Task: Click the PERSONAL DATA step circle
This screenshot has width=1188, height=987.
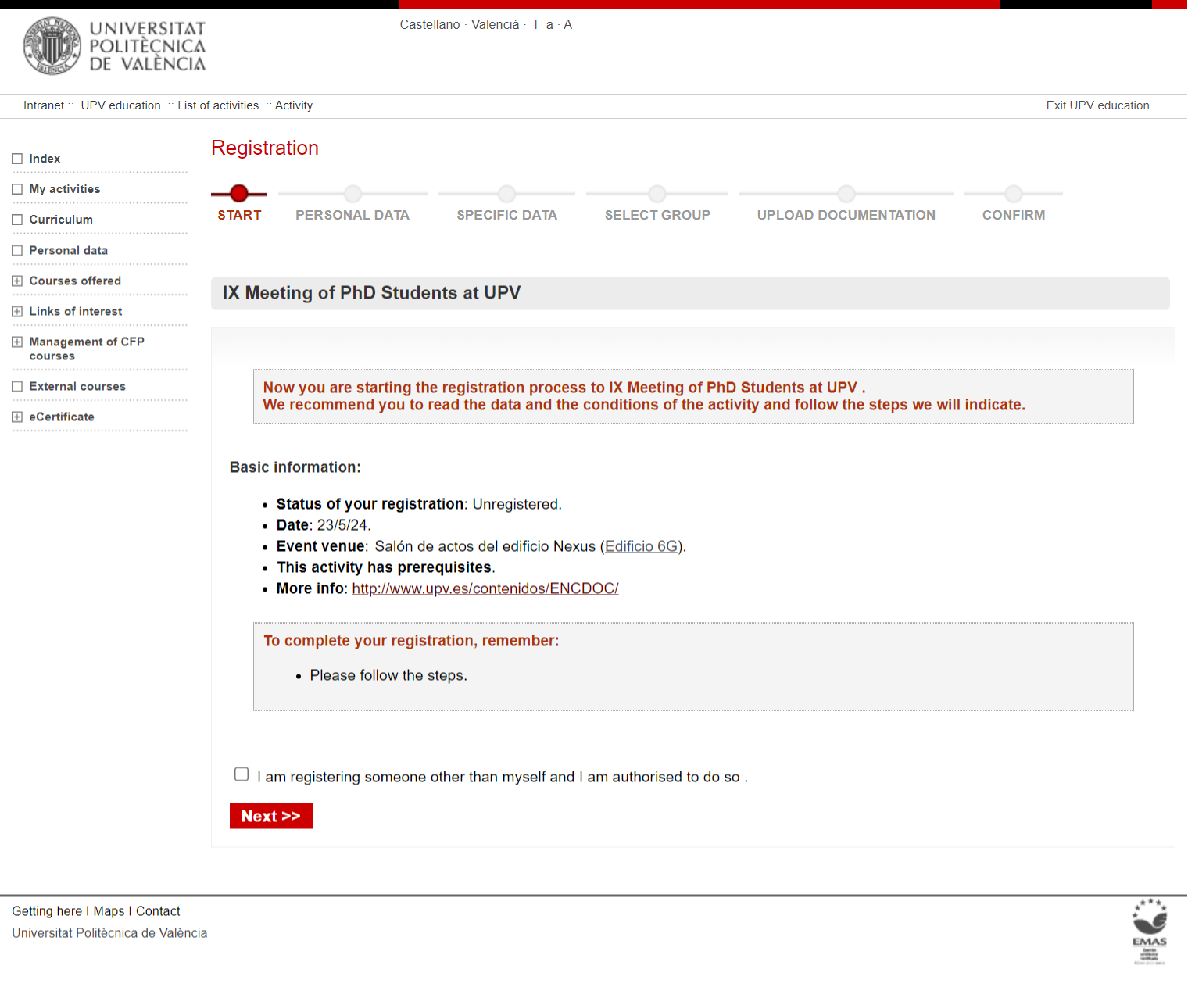Action: tap(352, 194)
